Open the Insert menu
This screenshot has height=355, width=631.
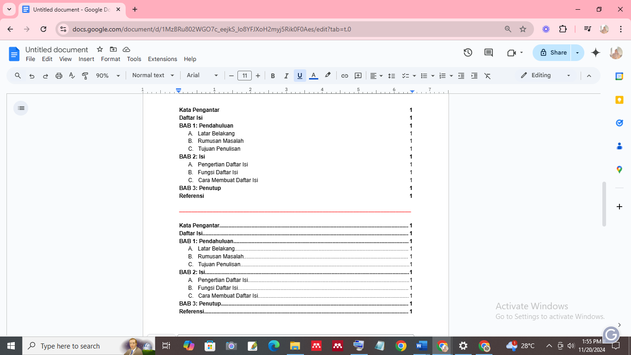tap(86, 59)
